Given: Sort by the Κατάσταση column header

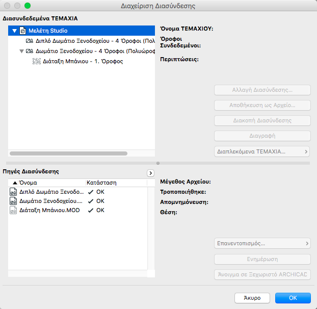Looking at the screenshot, I should click(116, 183).
